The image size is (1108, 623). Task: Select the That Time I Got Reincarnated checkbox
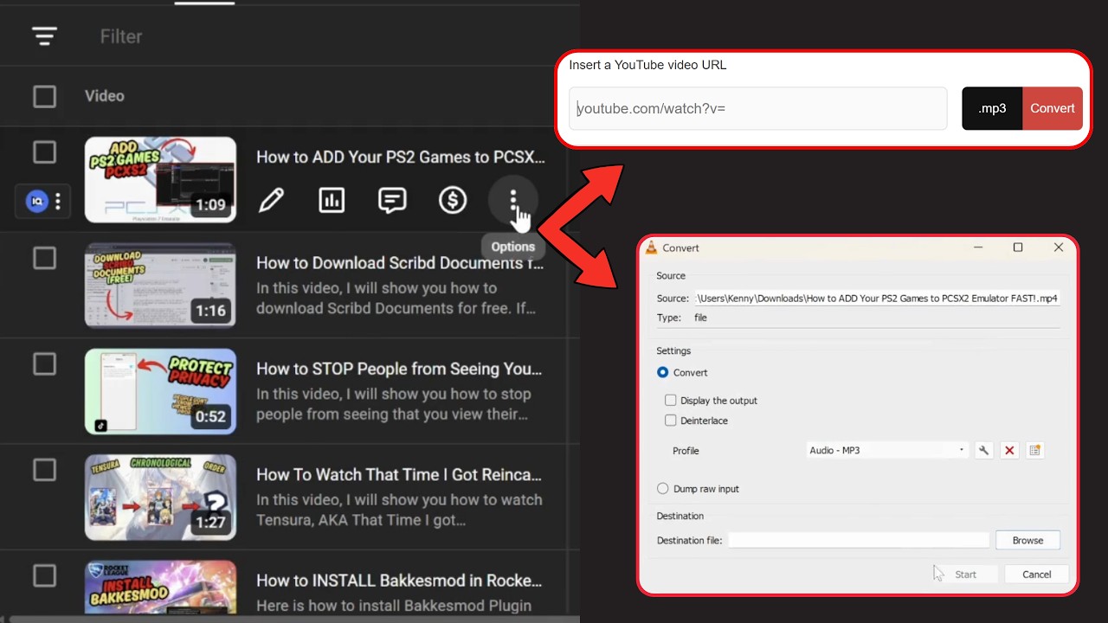click(44, 470)
